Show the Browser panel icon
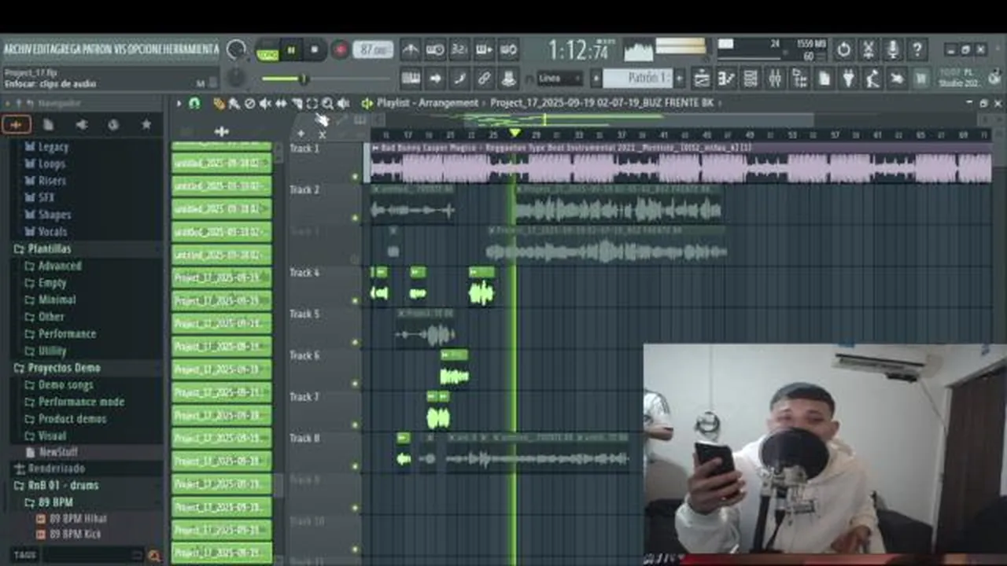This screenshot has height=566, width=1007. (799, 78)
